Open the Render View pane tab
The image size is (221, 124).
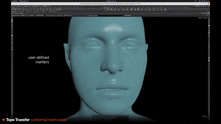tap(28, 12)
